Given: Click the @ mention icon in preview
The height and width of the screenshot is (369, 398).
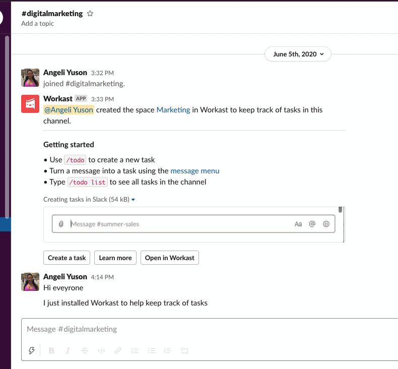Looking at the screenshot, I should pos(312,224).
